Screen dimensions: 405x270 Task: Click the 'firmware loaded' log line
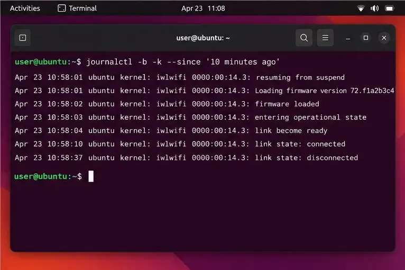[x=167, y=104]
